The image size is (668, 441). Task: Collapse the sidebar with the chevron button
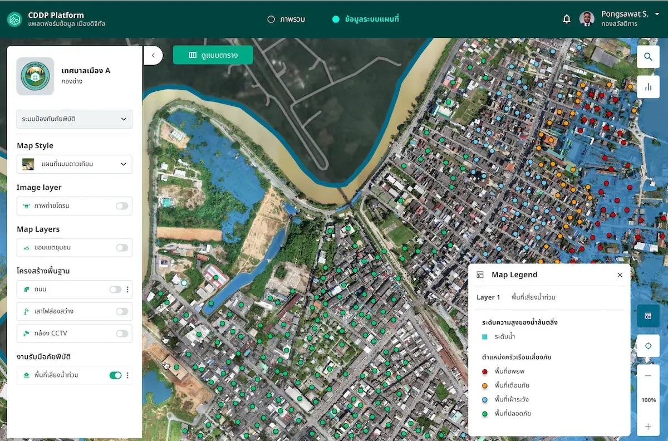tap(153, 55)
